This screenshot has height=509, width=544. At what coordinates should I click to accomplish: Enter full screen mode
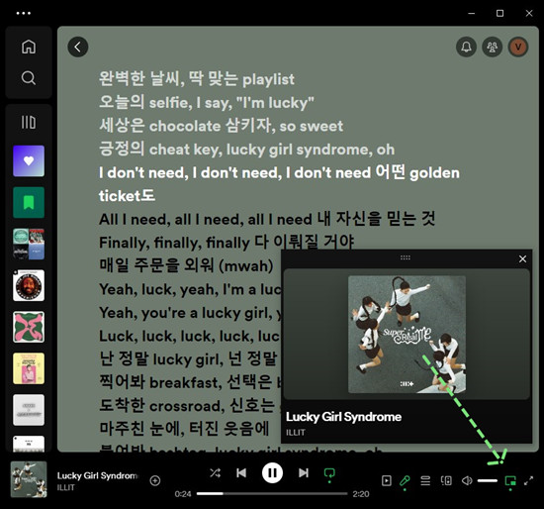pyautogui.click(x=528, y=480)
